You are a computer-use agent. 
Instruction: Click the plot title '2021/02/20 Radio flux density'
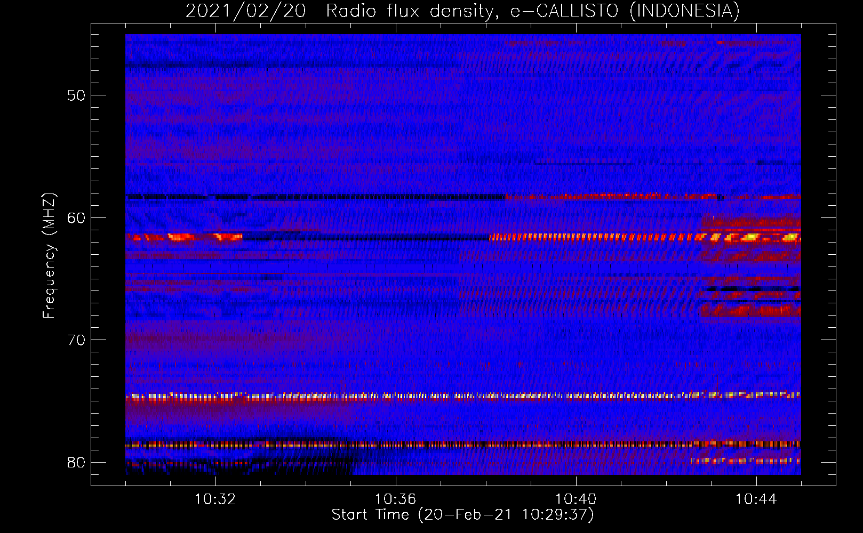[462, 11]
